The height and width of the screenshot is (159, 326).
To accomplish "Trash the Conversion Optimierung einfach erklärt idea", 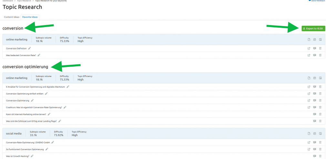I will pos(320,93).
